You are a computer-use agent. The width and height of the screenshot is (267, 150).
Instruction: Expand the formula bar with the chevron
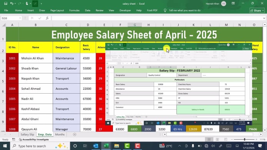click(x=264, y=18)
